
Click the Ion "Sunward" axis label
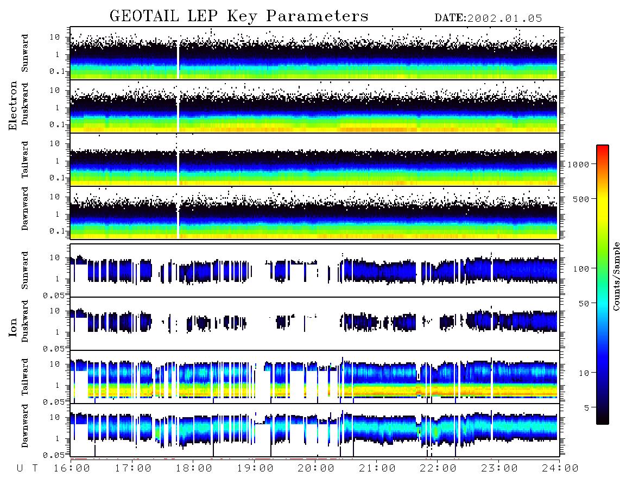click(25, 270)
